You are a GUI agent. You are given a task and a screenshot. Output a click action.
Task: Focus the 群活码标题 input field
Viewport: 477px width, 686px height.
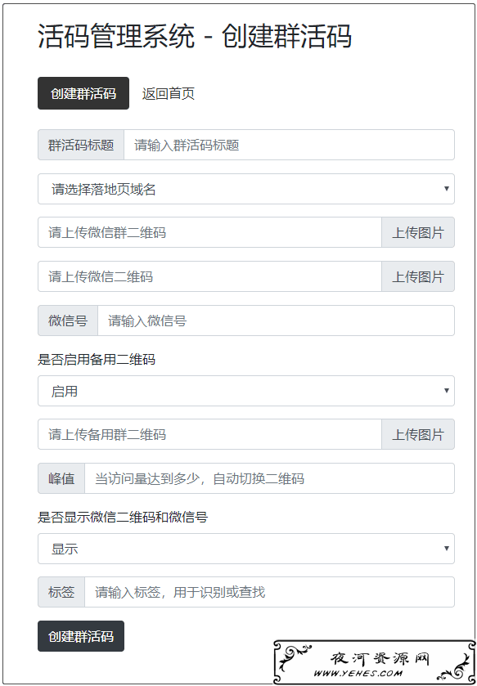[x=290, y=145]
